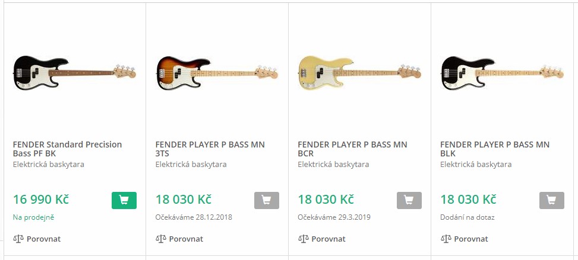Click the 16 990 Kč price
The width and height of the screenshot is (578, 260).
click(41, 200)
